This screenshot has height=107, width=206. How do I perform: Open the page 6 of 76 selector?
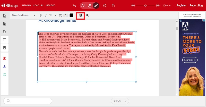pos(120,101)
